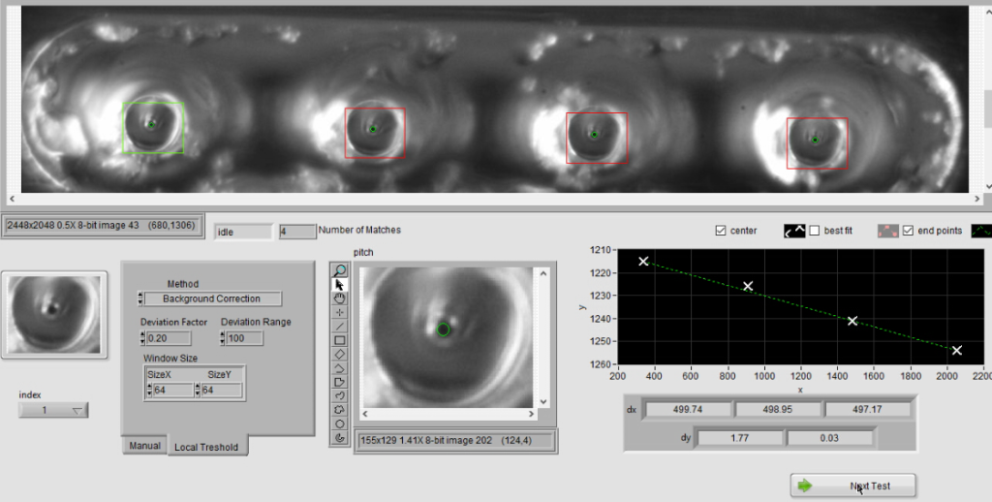Toggle the end points checkbox

(909, 231)
